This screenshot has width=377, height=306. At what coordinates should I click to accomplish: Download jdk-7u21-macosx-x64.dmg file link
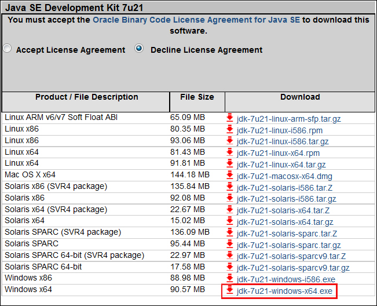(x=284, y=176)
